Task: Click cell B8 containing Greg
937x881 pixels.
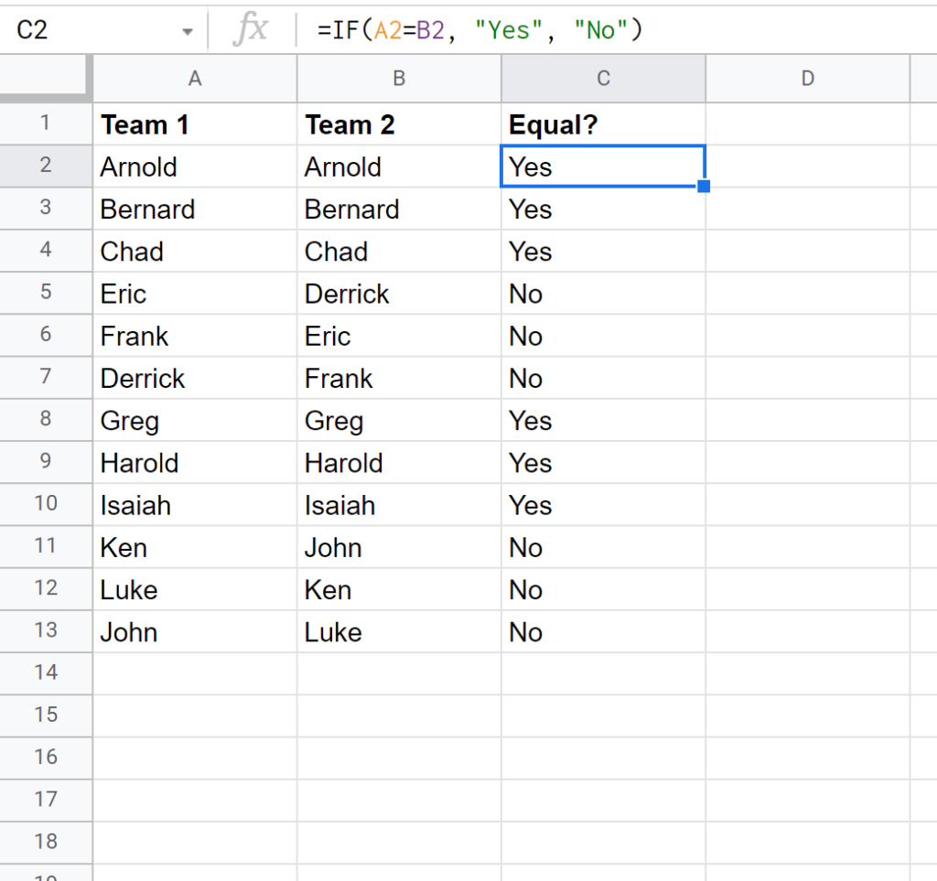Action: click(x=398, y=420)
